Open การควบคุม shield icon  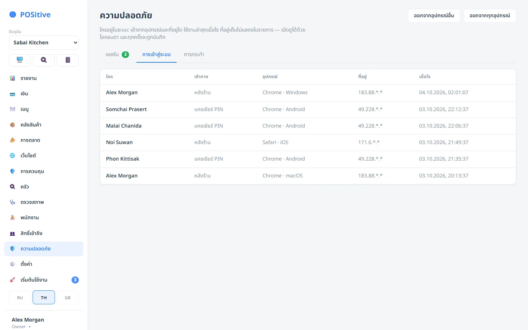pyautogui.click(x=12, y=171)
